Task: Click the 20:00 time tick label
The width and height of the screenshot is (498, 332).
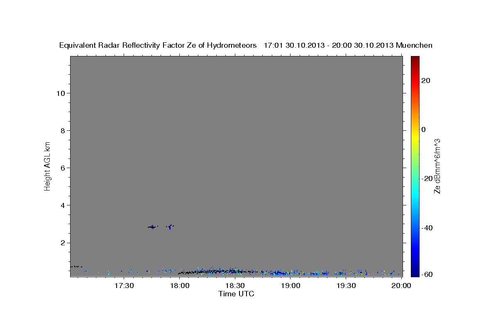Action: pos(401,286)
